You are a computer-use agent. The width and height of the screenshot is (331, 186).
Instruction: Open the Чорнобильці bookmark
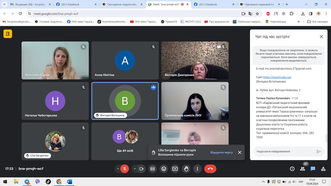click(276, 22)
